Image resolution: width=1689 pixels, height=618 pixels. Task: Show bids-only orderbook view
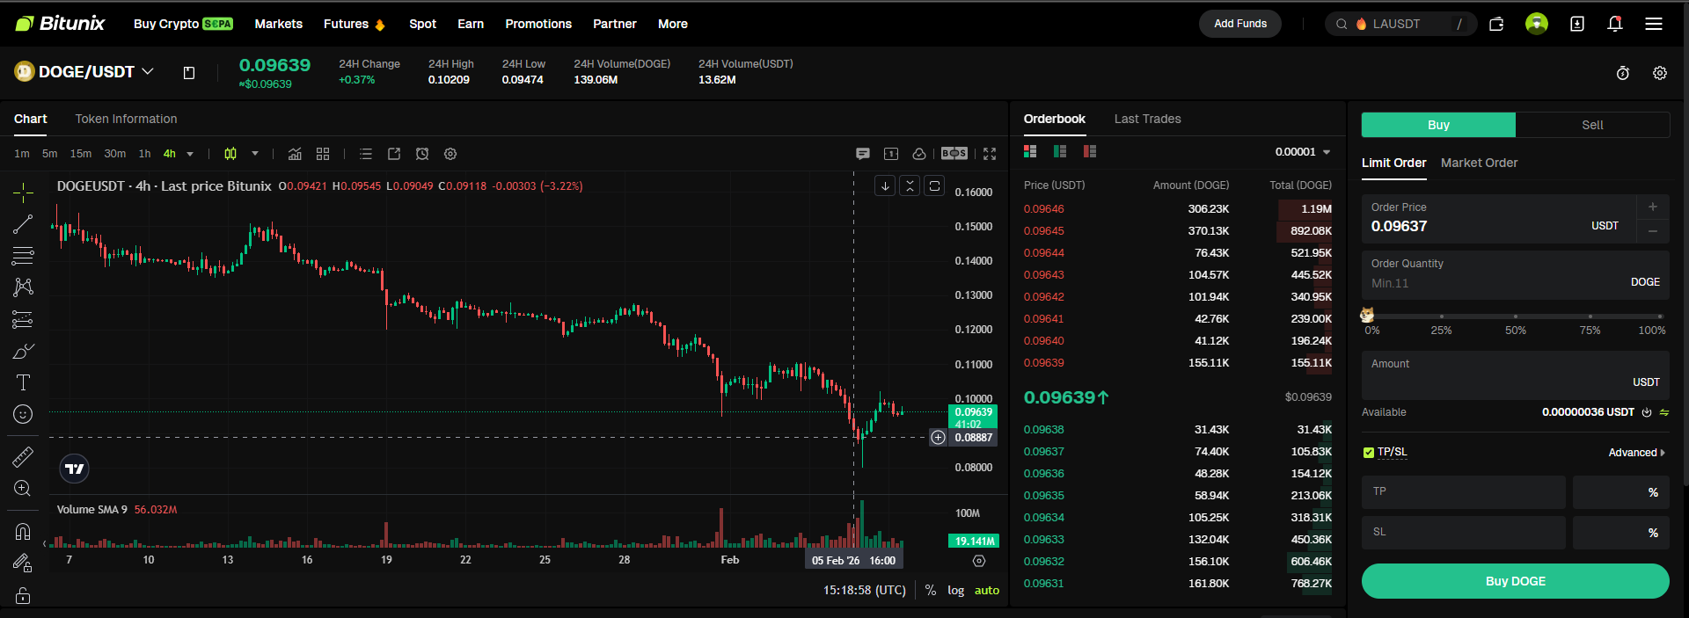pos(1060,151)
